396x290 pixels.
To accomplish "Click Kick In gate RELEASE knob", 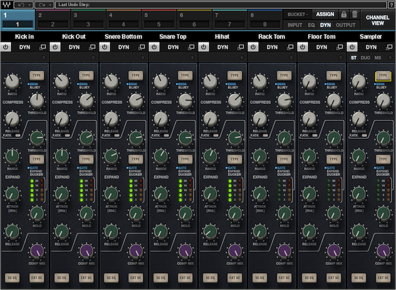I will pos(12,231).
